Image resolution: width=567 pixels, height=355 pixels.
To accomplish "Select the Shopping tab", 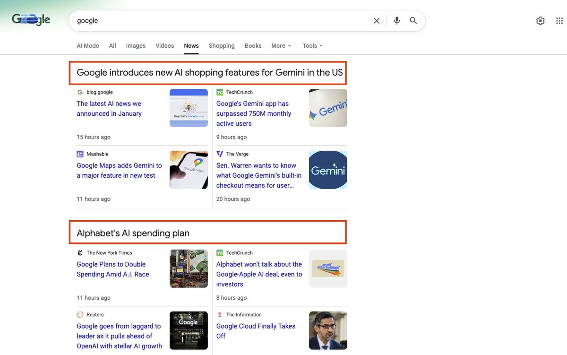I will click(222, 46).
